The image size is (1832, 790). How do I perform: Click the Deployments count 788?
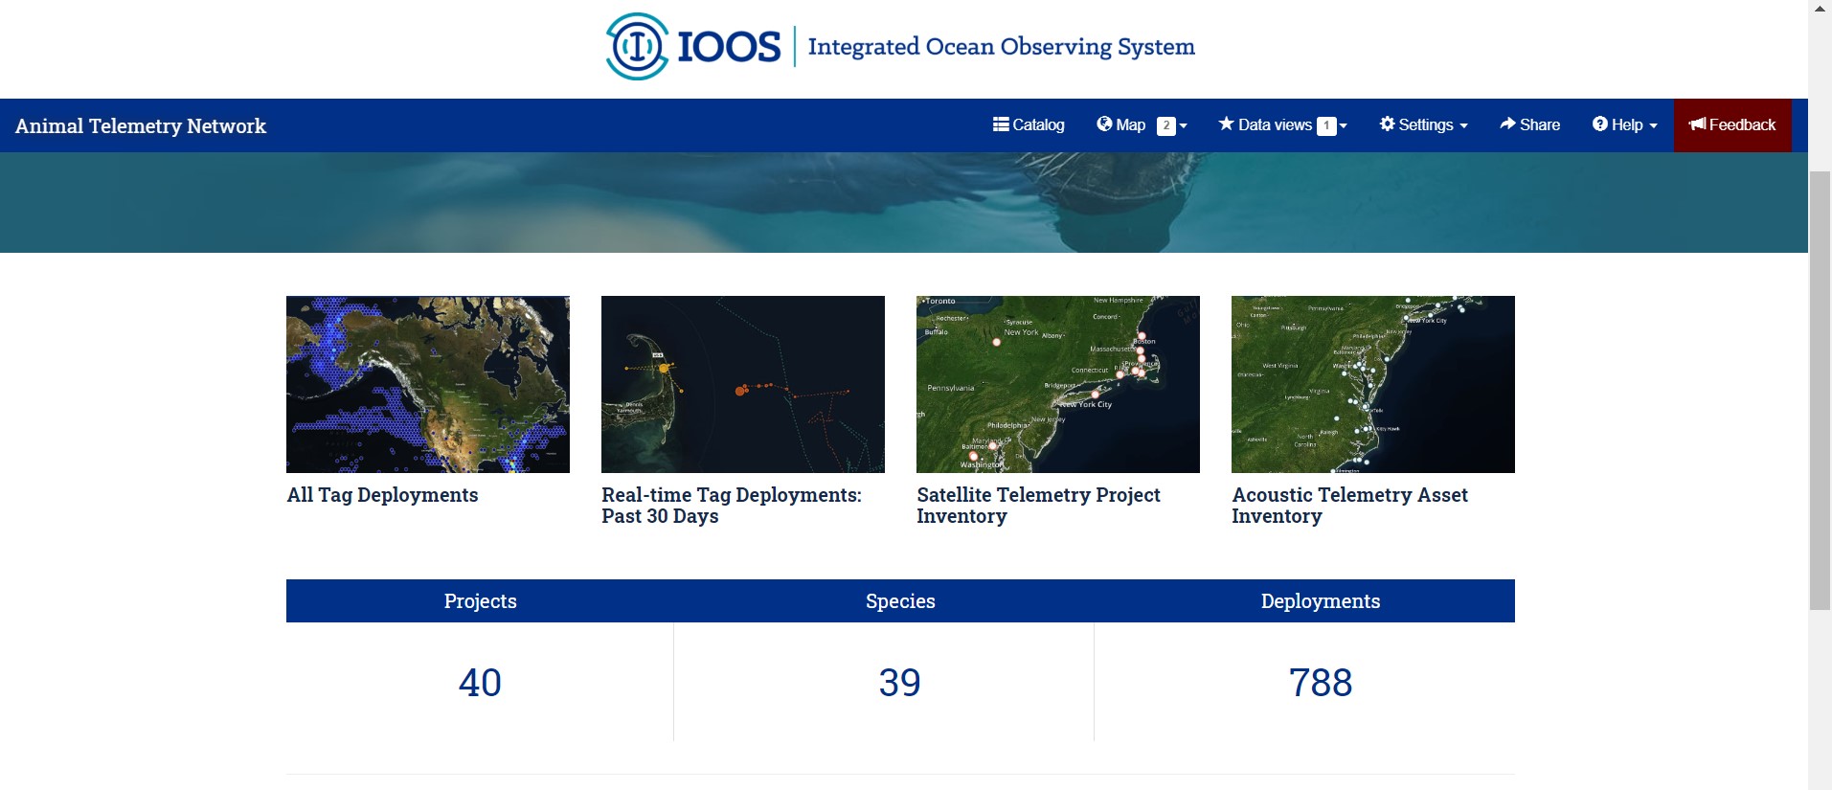(x=1320, y=683)
